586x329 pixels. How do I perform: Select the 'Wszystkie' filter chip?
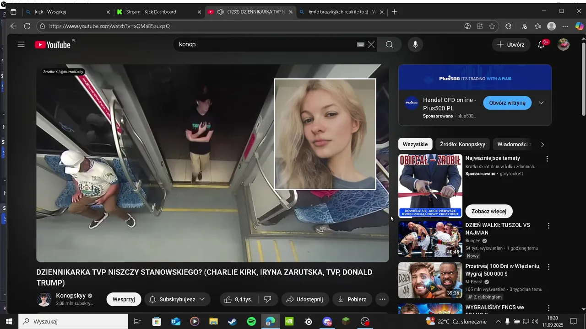tap(415, 144)
